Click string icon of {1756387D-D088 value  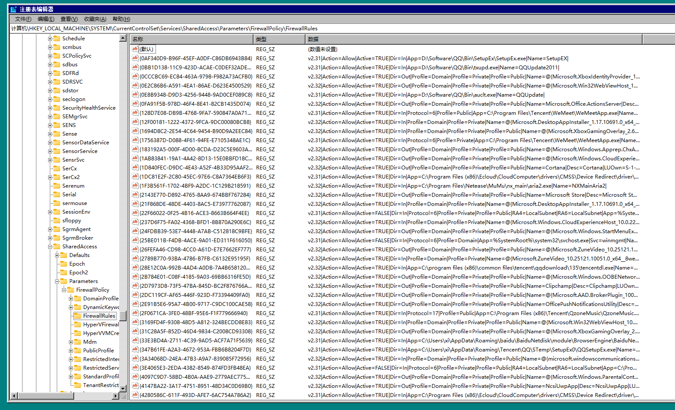tap(135, 140)
